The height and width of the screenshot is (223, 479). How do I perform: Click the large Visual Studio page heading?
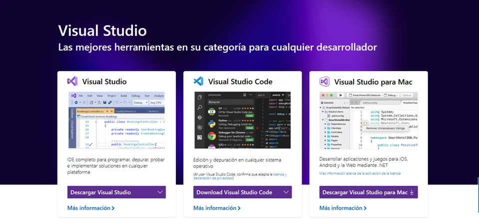click(x=102, y=30)
